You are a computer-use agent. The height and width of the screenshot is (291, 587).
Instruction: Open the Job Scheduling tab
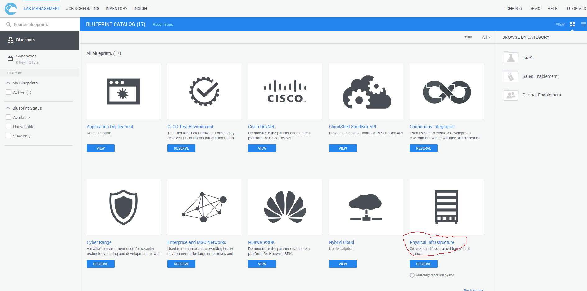click(83, 9)
